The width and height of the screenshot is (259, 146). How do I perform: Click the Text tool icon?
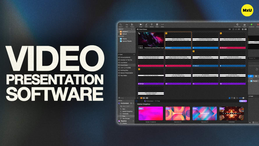(x=127, y=25)
